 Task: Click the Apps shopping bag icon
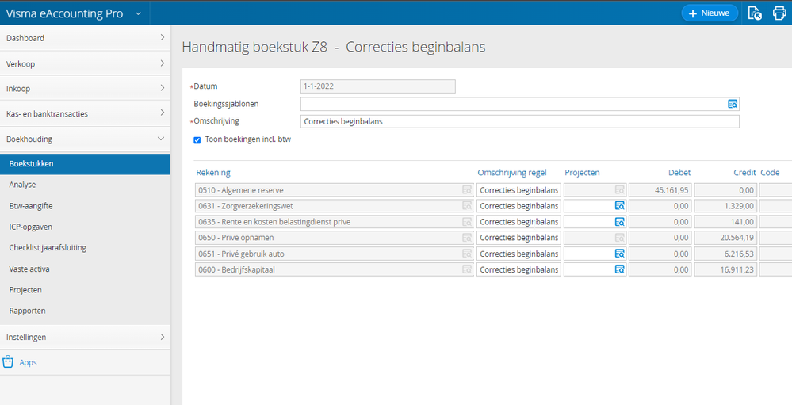pos(9,362)
